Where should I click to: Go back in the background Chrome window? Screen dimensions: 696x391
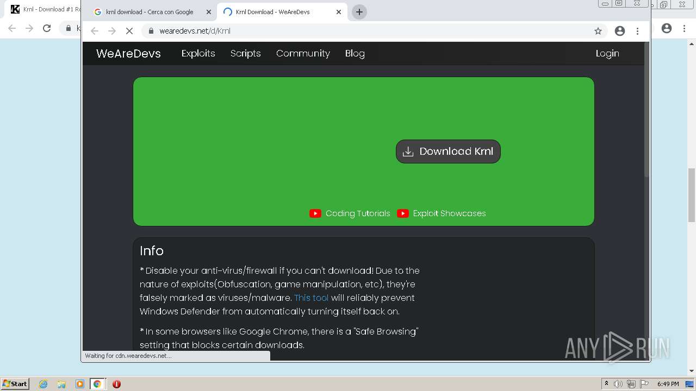click(12, 28)
